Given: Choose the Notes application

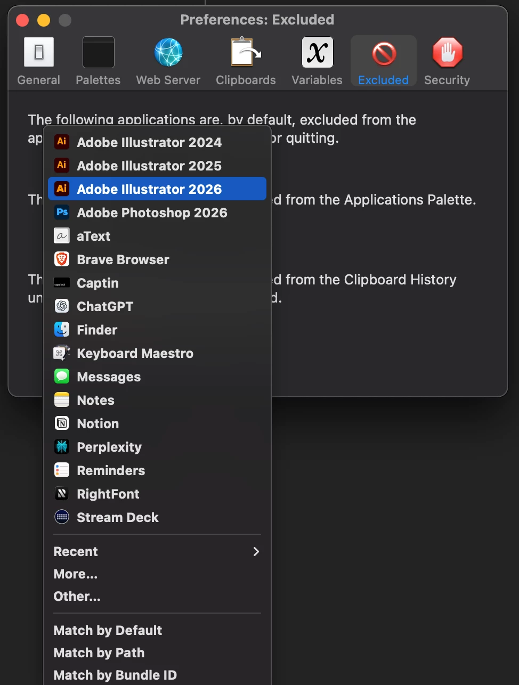Looking at the screenshot, I should coord(157,400).
